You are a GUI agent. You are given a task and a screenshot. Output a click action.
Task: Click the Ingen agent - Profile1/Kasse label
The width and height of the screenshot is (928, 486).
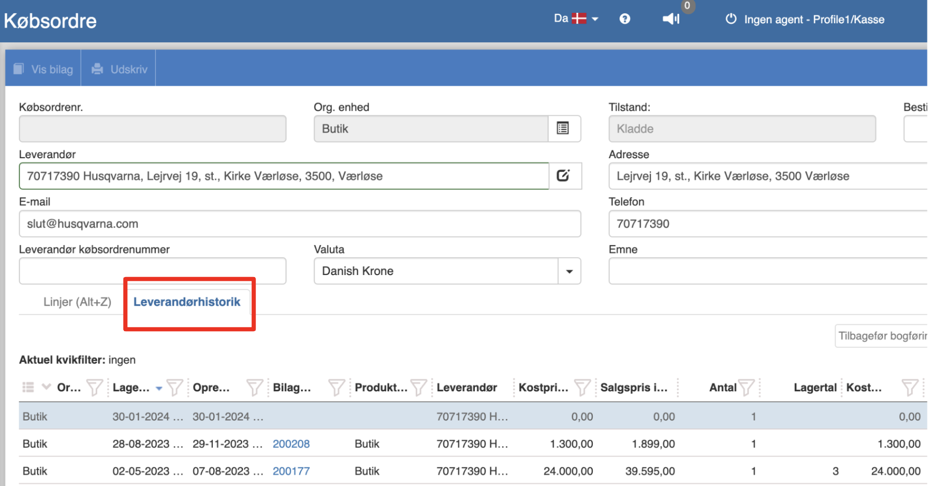coord(814,19)
